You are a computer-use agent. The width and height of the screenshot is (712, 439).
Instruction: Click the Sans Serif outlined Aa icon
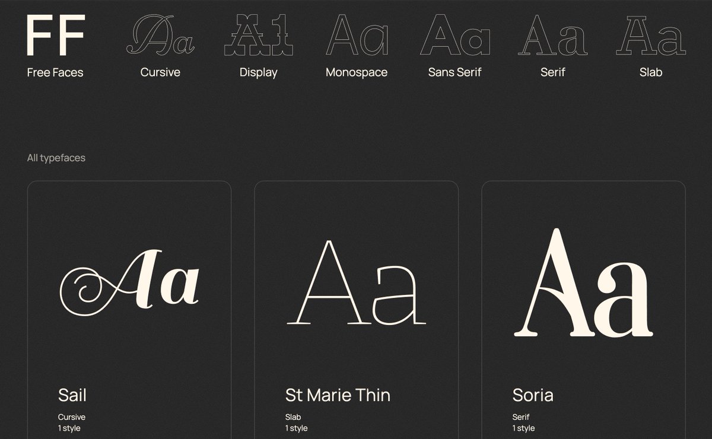pos(455,36)
